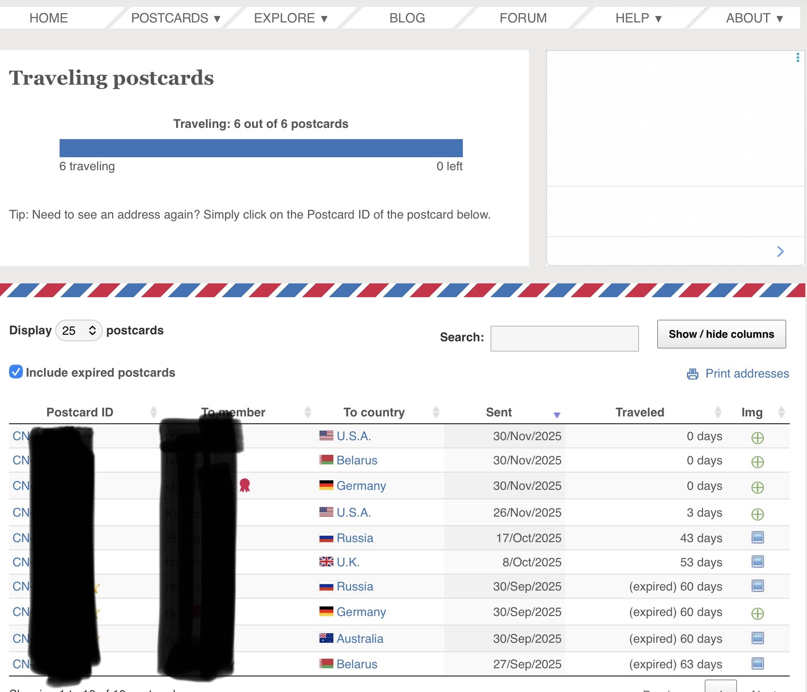
Task: Sort table by the Sent column arrow
Action: (x=557, y=414)
